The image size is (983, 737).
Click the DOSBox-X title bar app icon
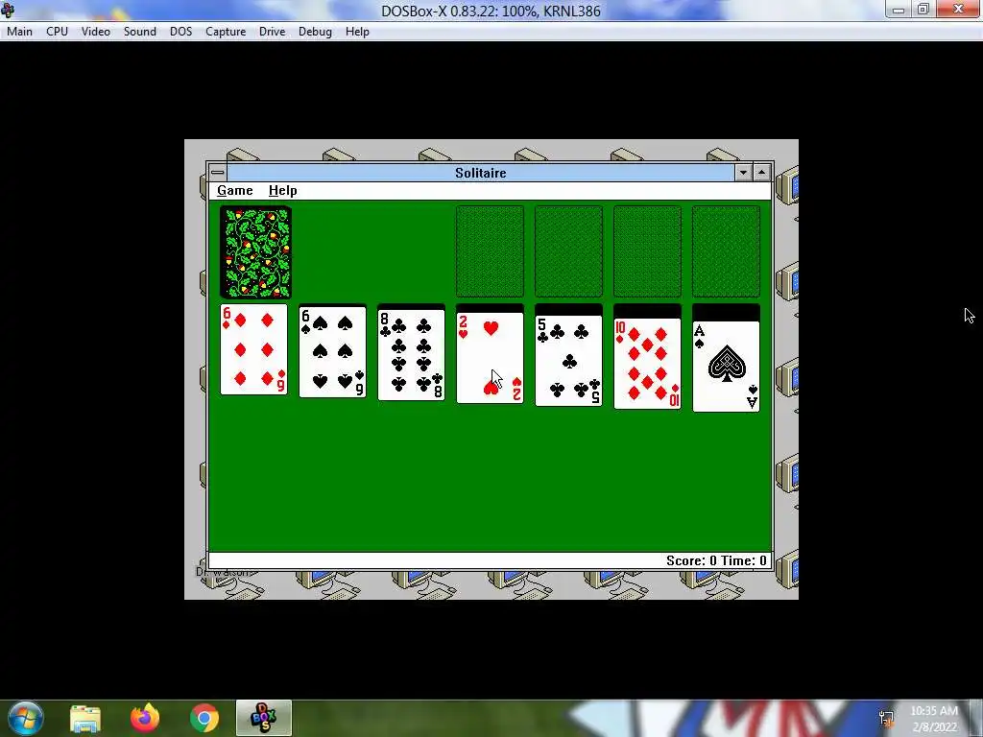tap(8, 10)
